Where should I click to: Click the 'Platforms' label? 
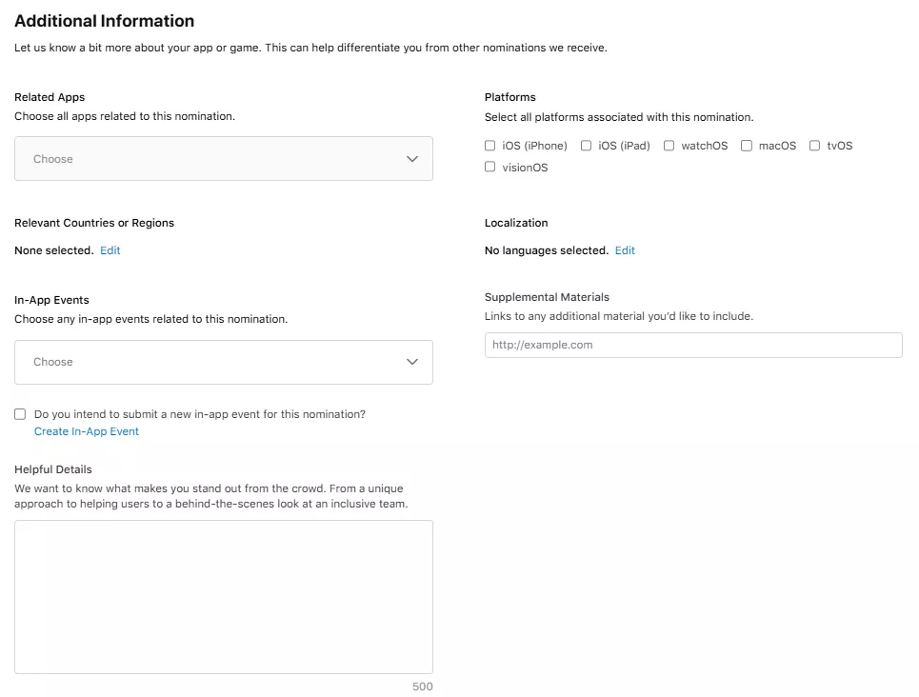click(x=509, y=97)
